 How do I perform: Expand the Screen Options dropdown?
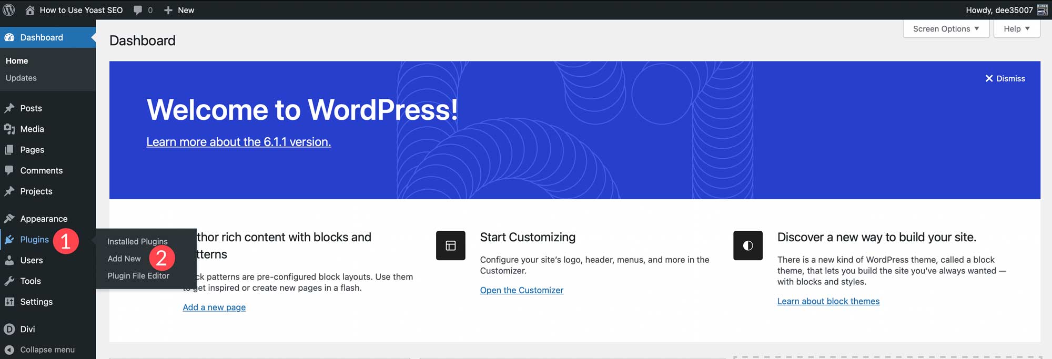point(946,29)
